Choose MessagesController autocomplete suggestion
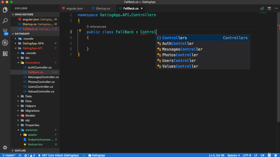This screenshot has height=157, width=280. [x=203, y=49]
